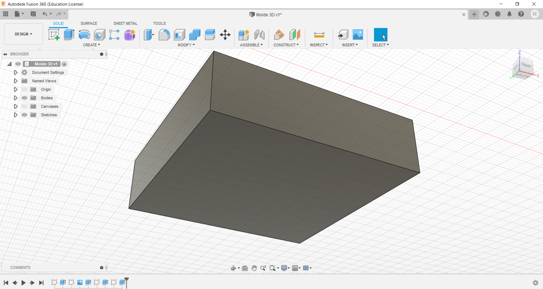Activate the Press Pull tool
The width and height of the screenshot is (543, 289).
tap(148, 34)
